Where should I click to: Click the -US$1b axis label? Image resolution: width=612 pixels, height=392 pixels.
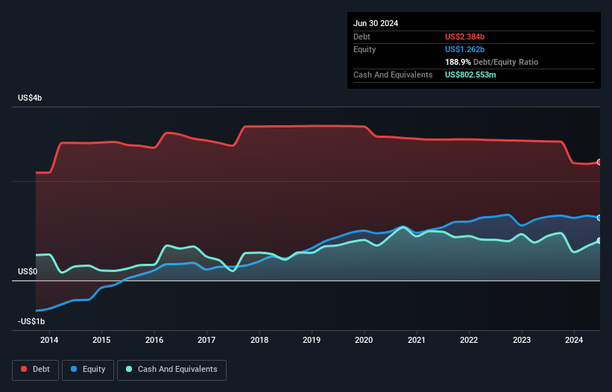(31, 321)
